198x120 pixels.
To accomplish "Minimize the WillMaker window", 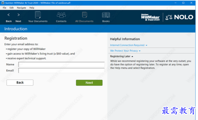I will click(175, 3).
